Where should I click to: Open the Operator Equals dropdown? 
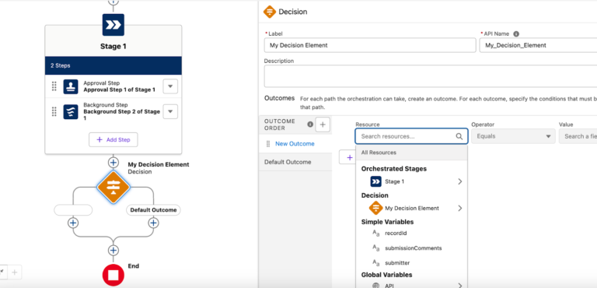coord(513,136)
